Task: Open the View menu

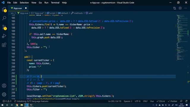Action: 34,3
